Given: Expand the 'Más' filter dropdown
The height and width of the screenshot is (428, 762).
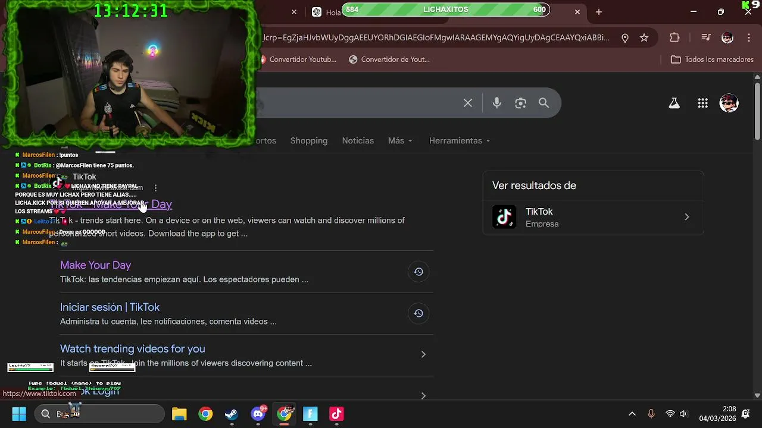Looking at the screenshot, I should point(400,141).
